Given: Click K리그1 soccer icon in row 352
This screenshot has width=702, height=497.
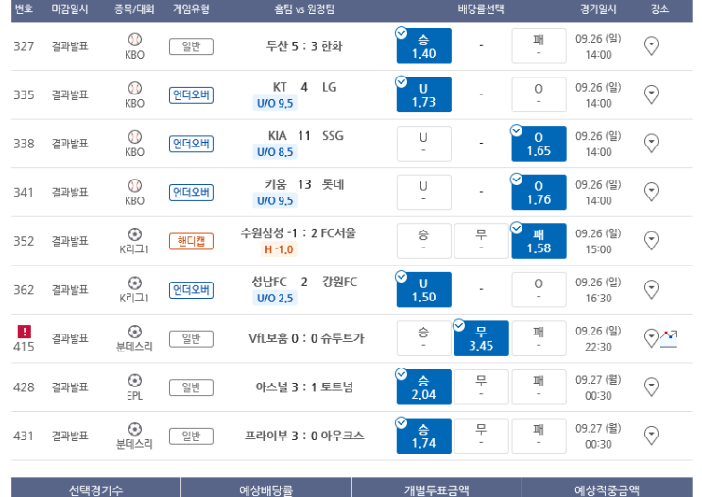Looking at the screenshot, I should click(x=135, y=234).
